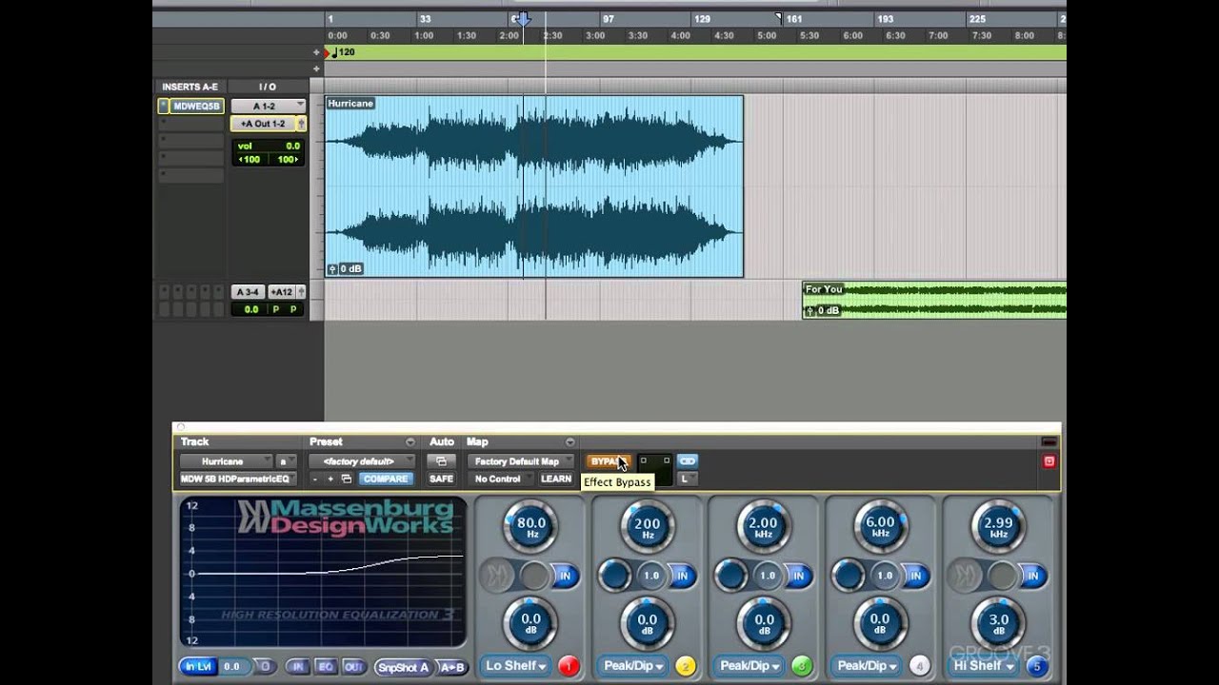Viewport: 1219px width, 685px height.
Task: Select next preset with plus button
Action: pyautogui.click(x=330, y=479)
